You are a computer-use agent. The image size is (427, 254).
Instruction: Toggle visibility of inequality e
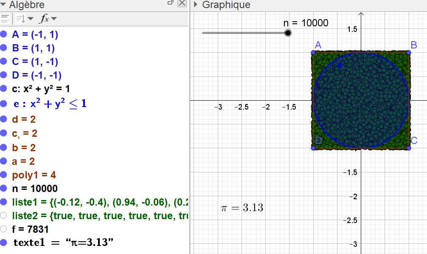pyautogui.click(x=3, y=104)
